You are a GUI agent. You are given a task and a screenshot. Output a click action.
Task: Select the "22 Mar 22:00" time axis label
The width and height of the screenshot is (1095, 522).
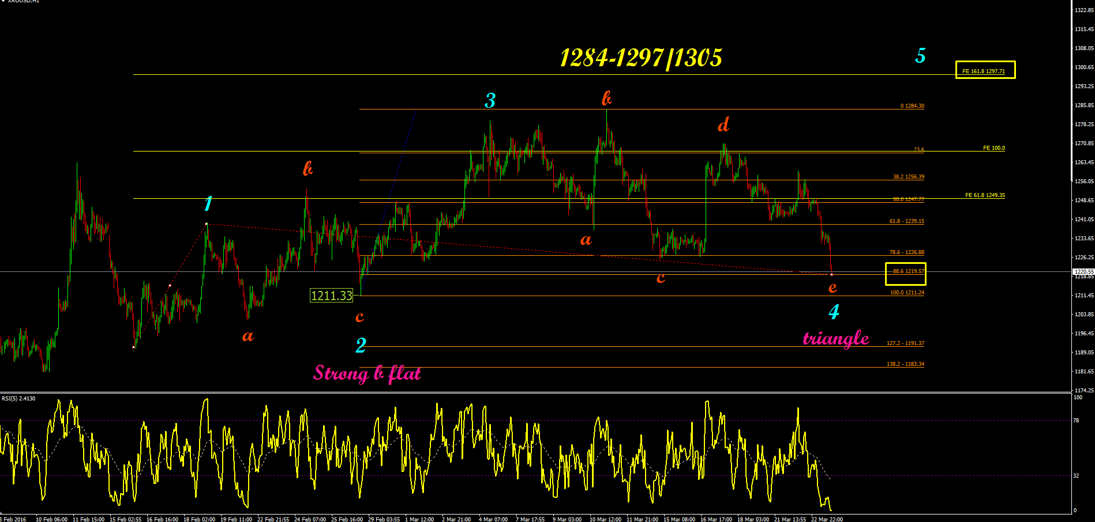tap(827, 519)
